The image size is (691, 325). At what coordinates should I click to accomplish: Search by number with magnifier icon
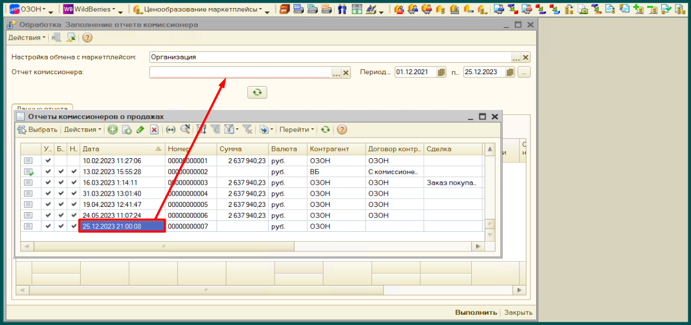[x=185, y=129]
